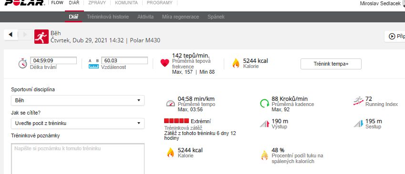Click the green cadence circular arrow icon

[264, 104]
